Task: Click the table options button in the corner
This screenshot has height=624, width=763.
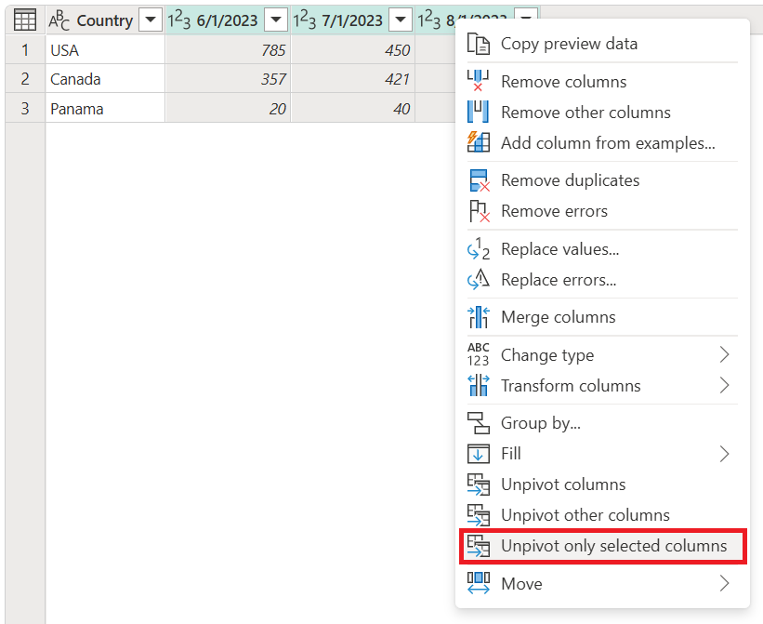Action: [x=24, y=20]
